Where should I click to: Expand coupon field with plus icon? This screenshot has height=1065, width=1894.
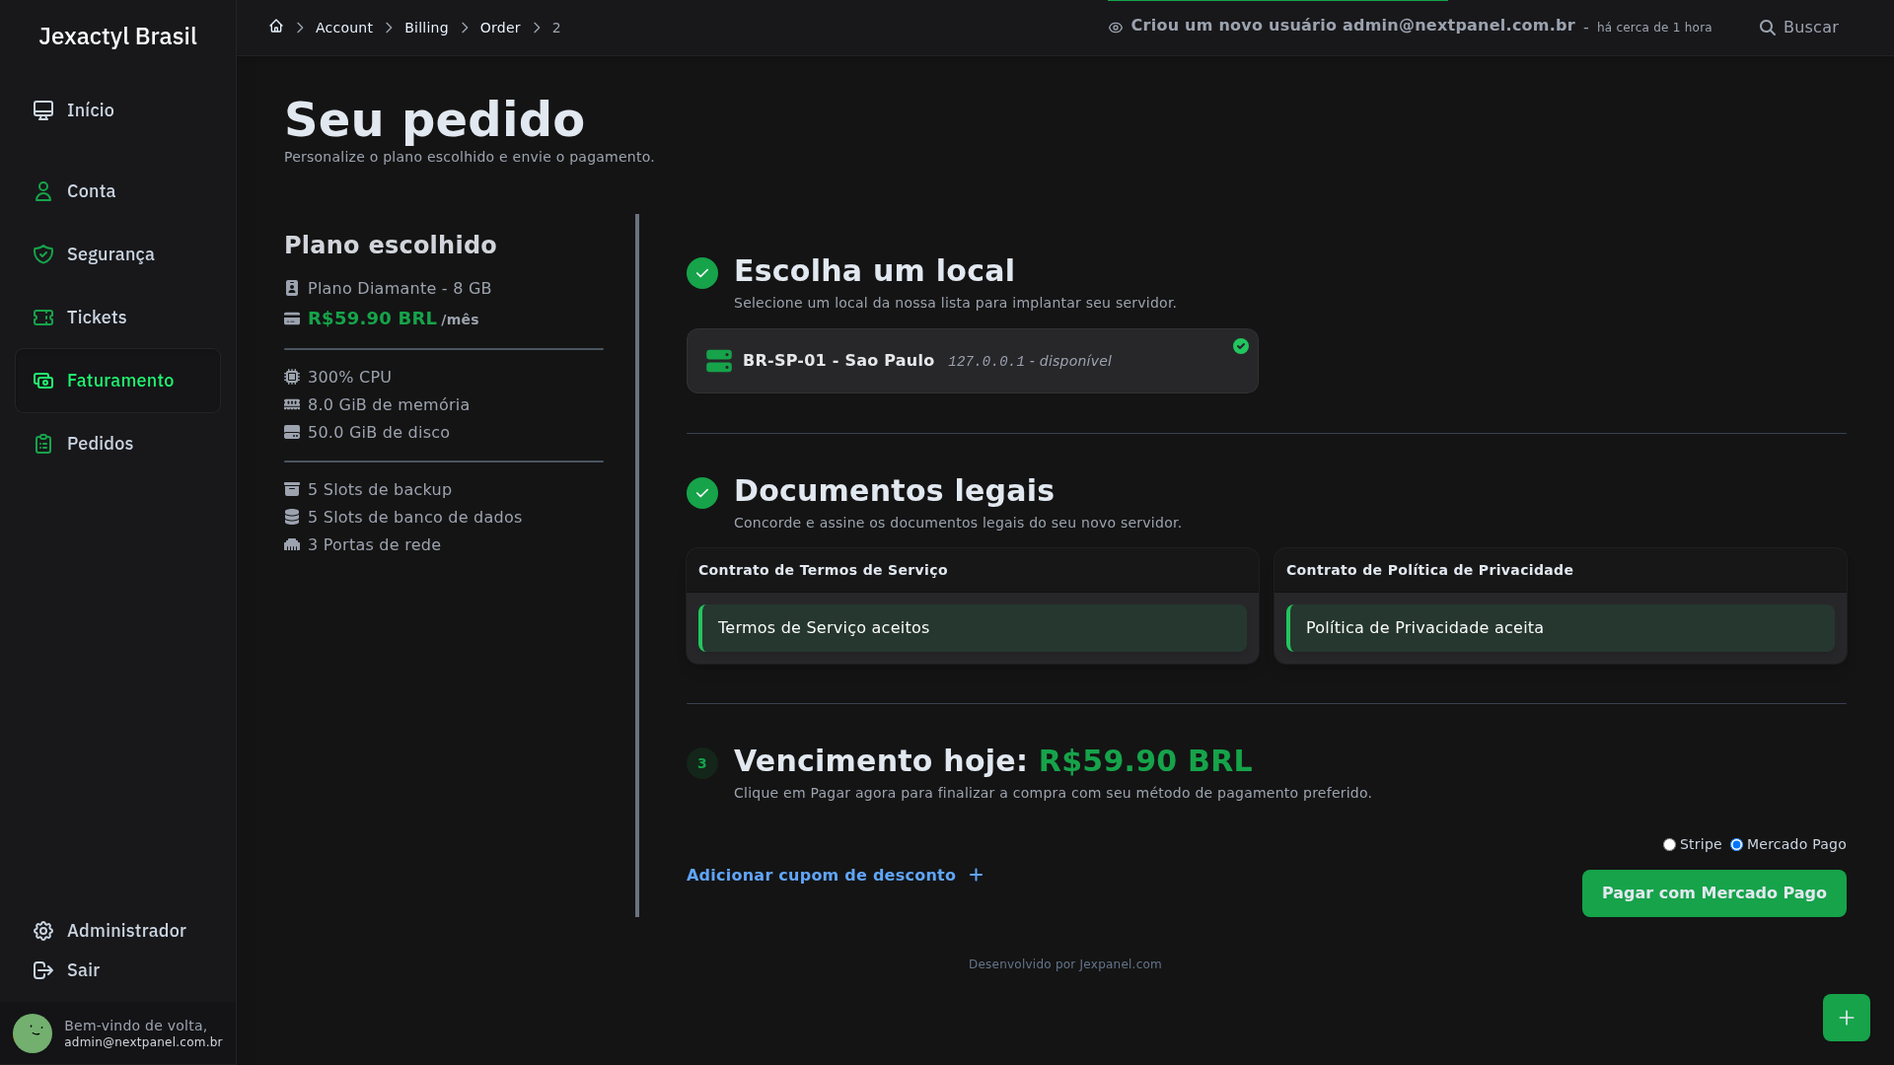(x=976, y=876)
